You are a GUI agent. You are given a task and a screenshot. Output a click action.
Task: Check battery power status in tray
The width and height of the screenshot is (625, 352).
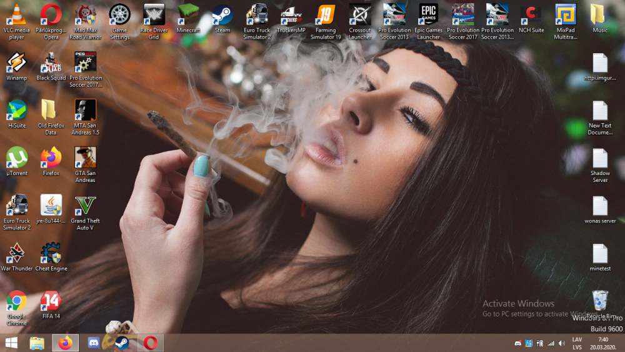pos(540,343)
